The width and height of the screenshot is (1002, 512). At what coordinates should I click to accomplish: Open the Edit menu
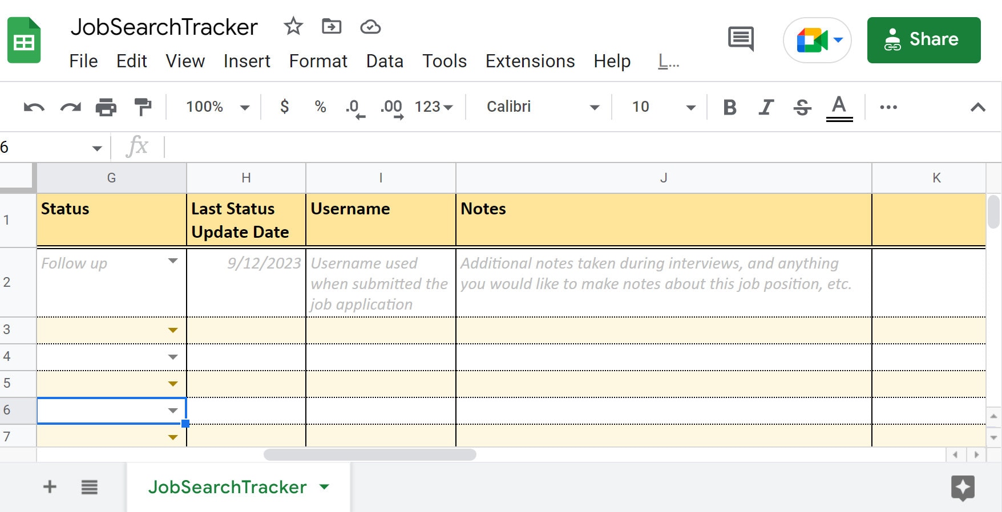click(132, 61)
